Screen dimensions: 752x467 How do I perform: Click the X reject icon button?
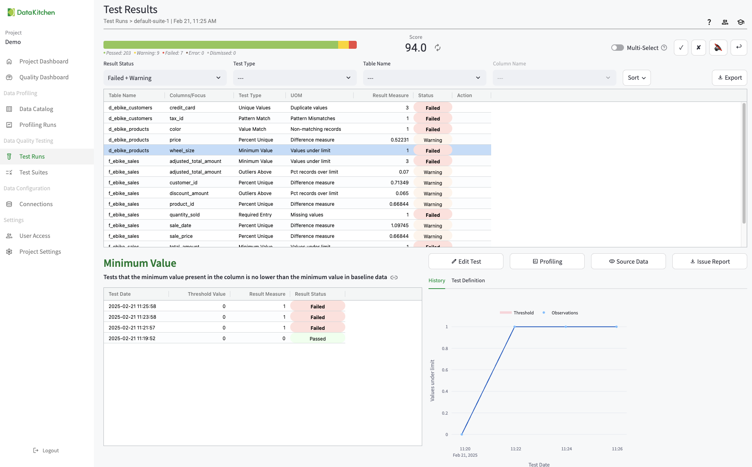click(x=698, y=48)
